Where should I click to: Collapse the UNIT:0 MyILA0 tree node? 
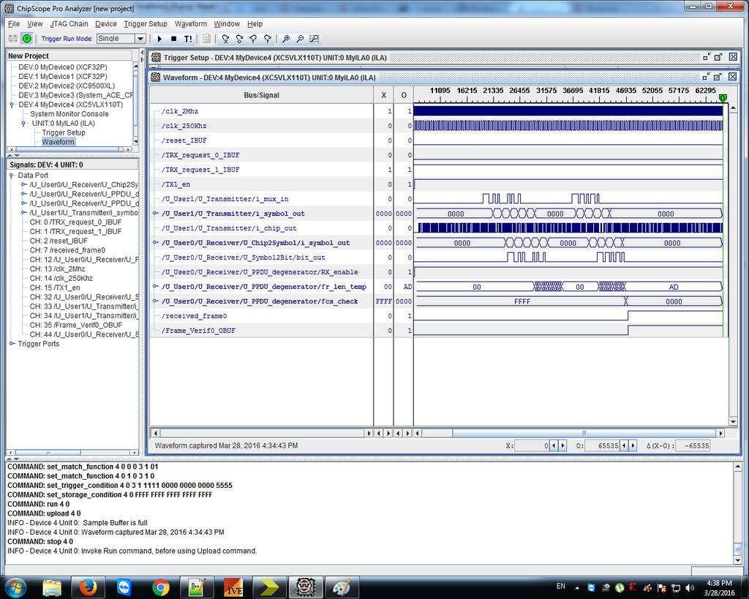pos(23,124)
